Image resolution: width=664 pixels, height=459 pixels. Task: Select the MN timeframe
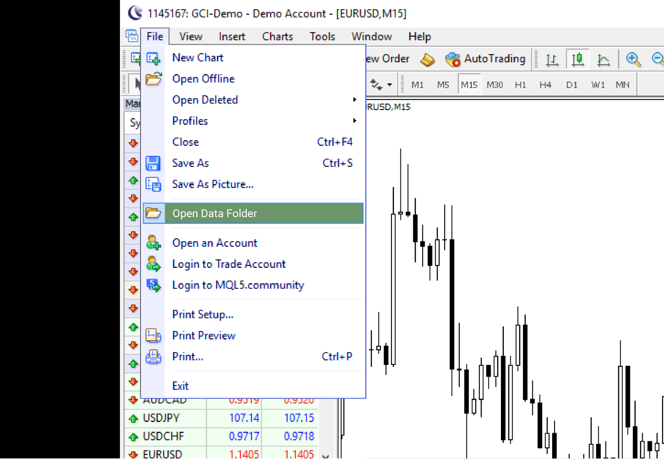(622, 85)
